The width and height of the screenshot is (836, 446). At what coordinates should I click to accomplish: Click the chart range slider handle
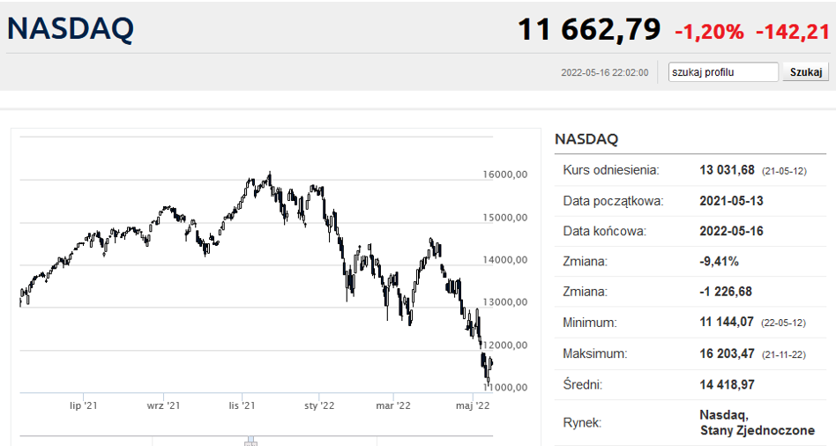point(250,440)
